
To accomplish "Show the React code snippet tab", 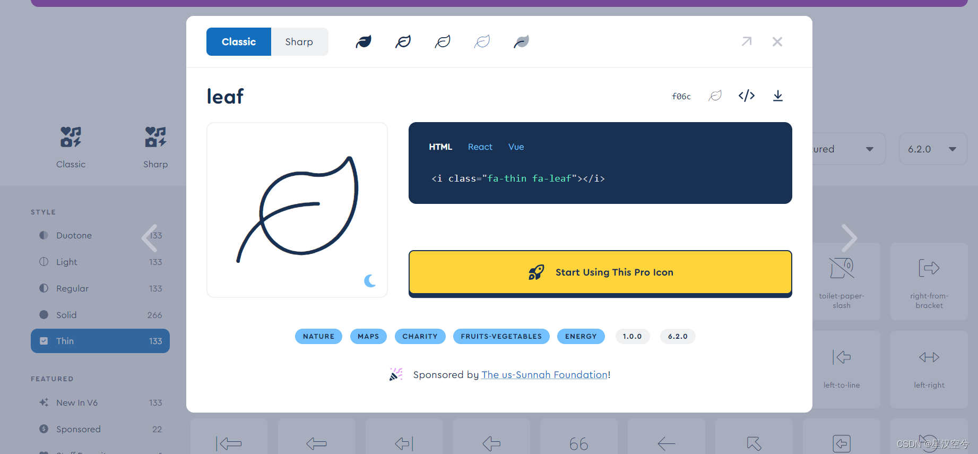I will 480,147.
